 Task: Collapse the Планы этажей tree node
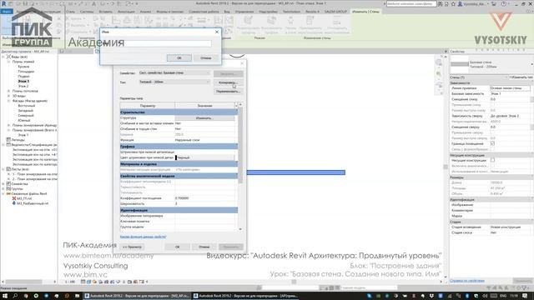(8, 62)
